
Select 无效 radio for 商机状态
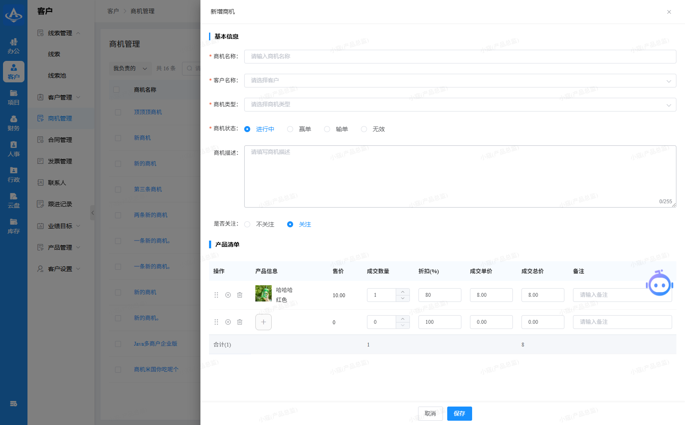point(364,129)
